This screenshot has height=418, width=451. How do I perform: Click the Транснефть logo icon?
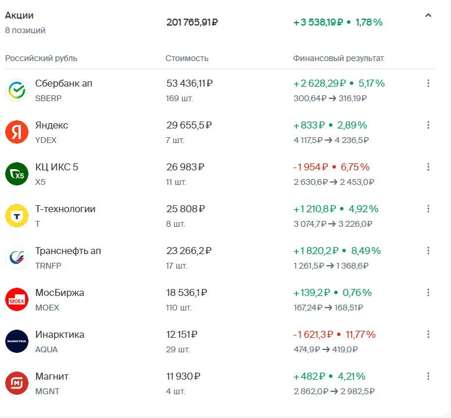[17, 258]
